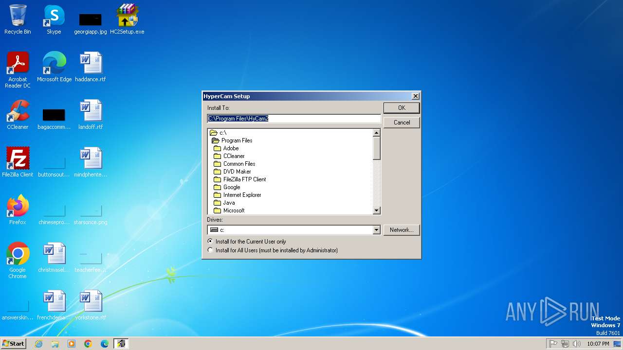623x350 pixels.
Task: Open the Action Center flag tray icon
Action: (x=553, y=344)
